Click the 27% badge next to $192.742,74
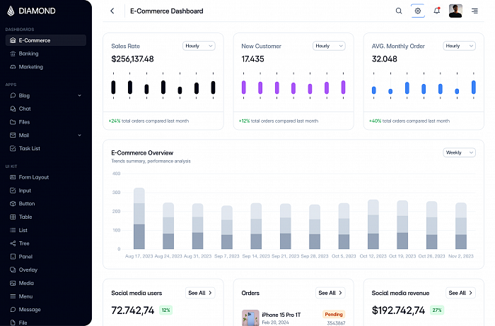This screenshot has height=326, width=495. pyautogui.click(x=437, y=310)
